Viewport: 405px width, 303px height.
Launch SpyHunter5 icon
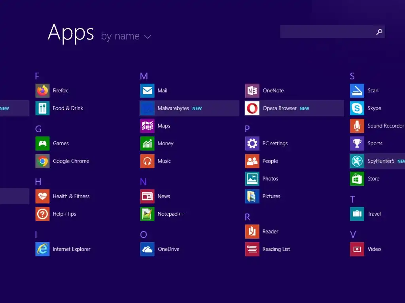tap(357, 161)
